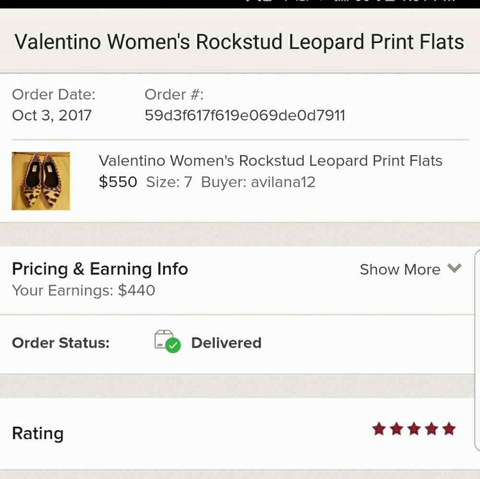Tap the page header title

[239, 42]
